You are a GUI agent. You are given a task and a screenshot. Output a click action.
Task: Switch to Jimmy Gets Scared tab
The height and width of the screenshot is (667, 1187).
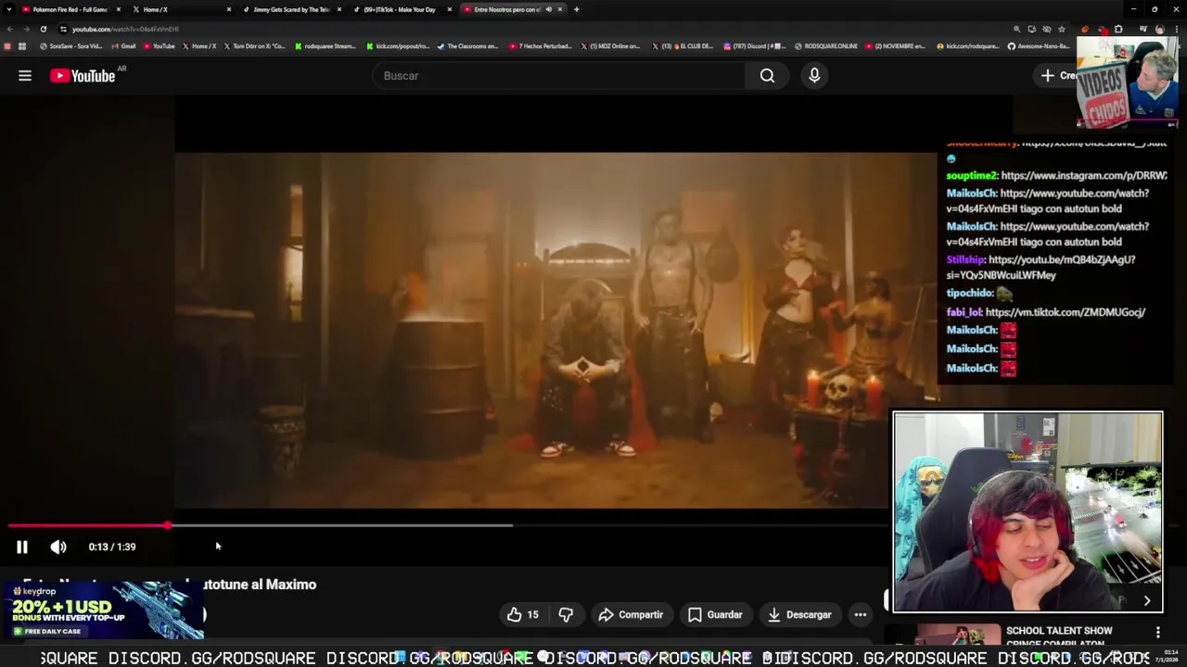click(x=291, y=9)
